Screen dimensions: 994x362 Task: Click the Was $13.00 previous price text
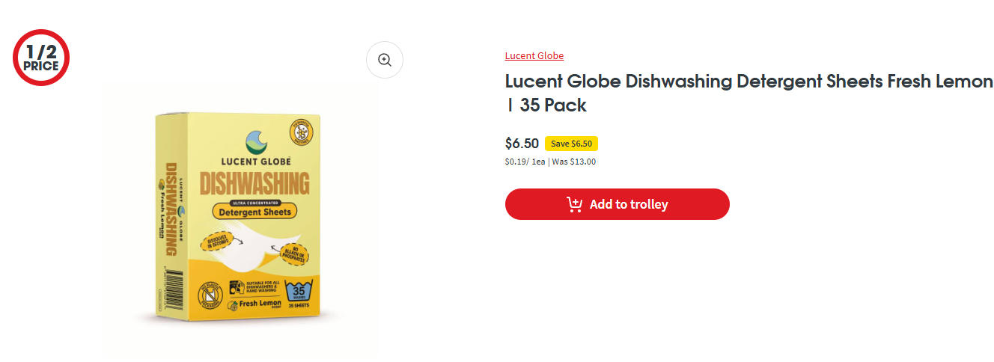574,162
